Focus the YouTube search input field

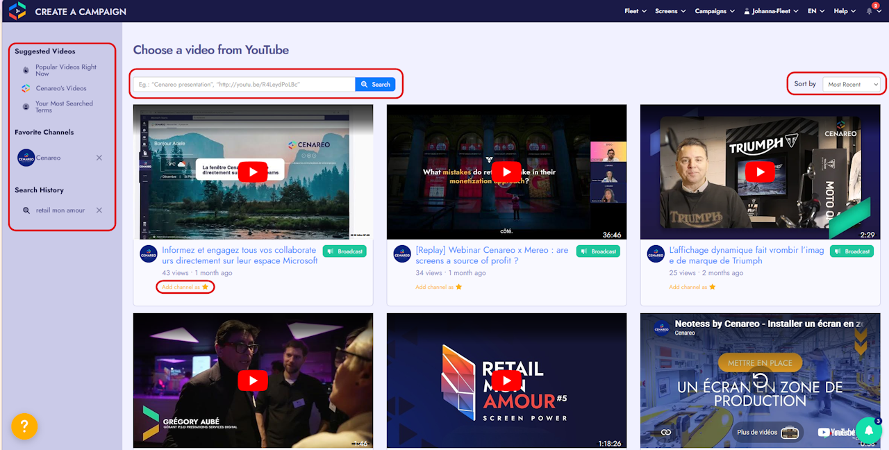click(x=244, y=84)
